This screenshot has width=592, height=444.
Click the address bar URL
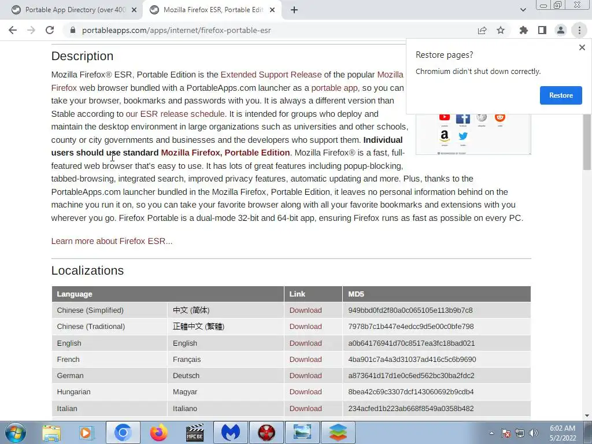[x=176, y=30]
